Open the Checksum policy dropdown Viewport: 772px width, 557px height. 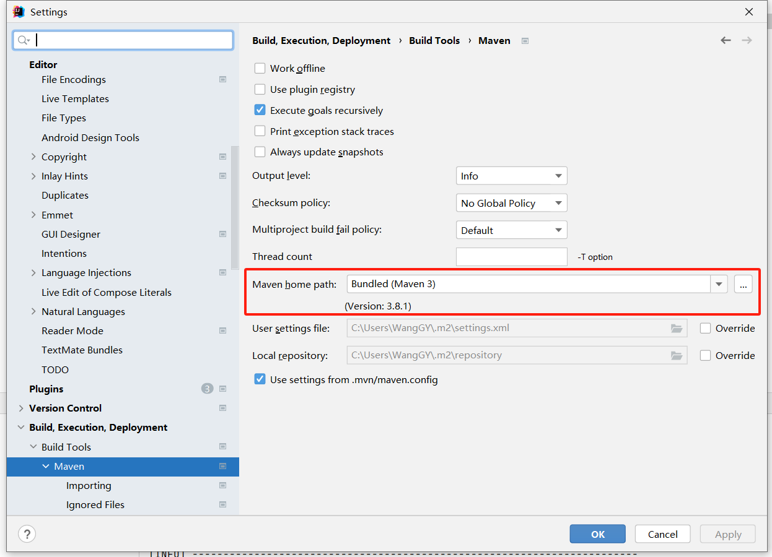[x=511, y=203]
